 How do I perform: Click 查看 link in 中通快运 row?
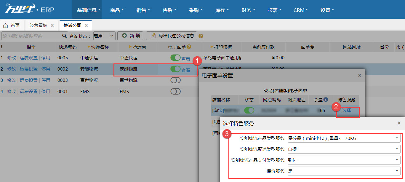click(x=186, y=59)
